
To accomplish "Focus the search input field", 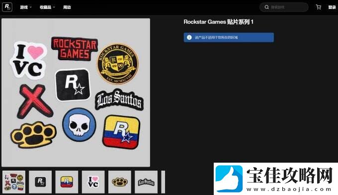I will pos(284,7).
